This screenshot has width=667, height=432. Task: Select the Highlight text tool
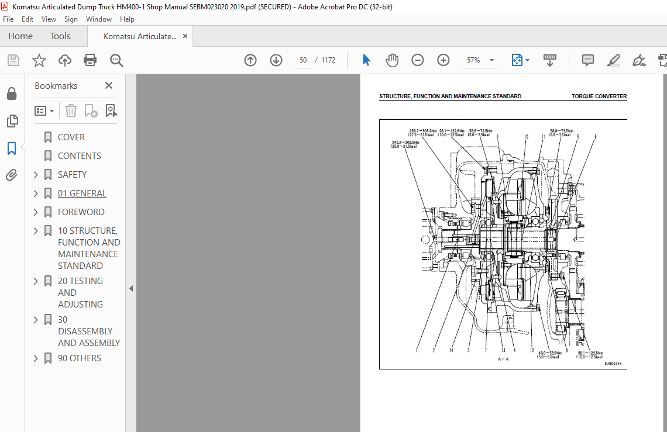coord(613,60)
